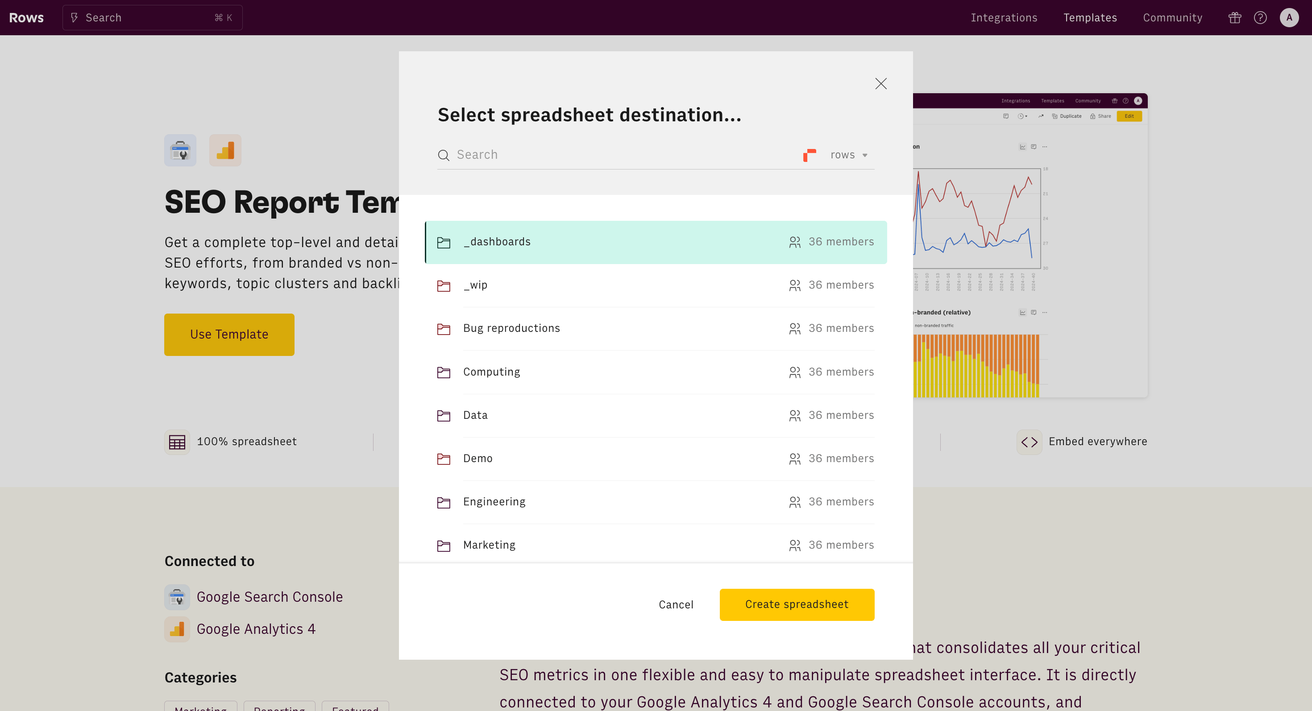Click folder icon beside _dashboards
The height and width of the screenshot is (711, 1312).
(x=444, y=243)
